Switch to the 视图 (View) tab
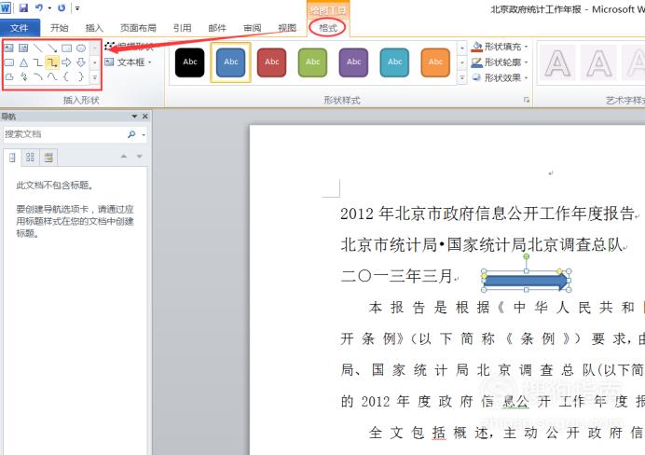The image size is (645, 455). click(x=287, y=28)
